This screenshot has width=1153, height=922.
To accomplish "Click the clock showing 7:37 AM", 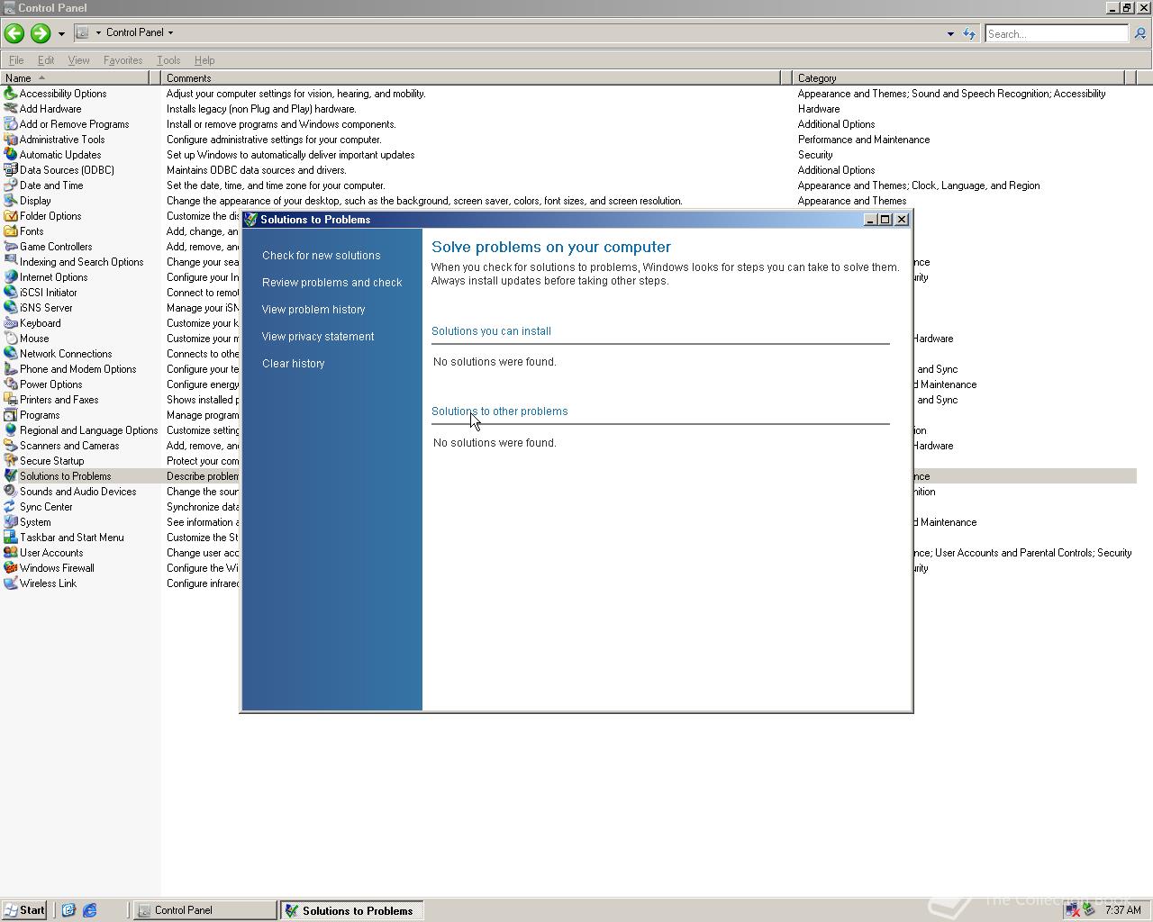I will 1123,910.
